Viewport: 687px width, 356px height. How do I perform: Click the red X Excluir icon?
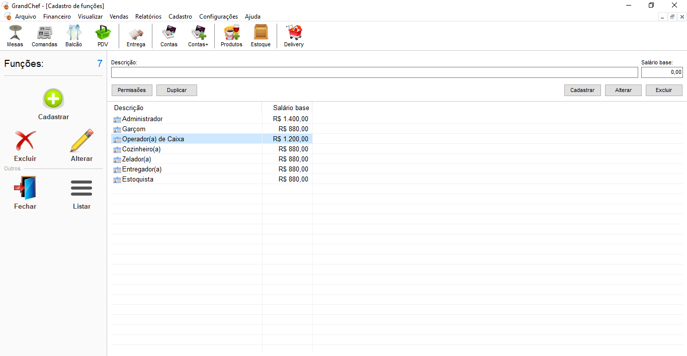[x=25, y=141]
